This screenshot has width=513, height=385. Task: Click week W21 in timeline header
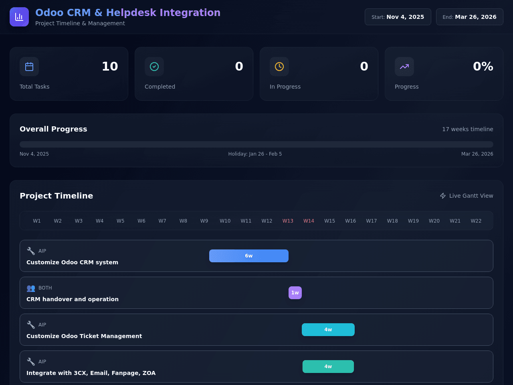click(x=455, y=221)
